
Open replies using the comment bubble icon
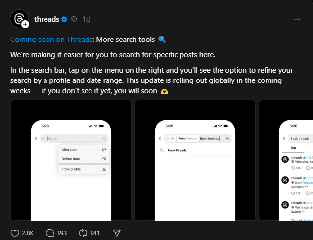click(50, 233)
